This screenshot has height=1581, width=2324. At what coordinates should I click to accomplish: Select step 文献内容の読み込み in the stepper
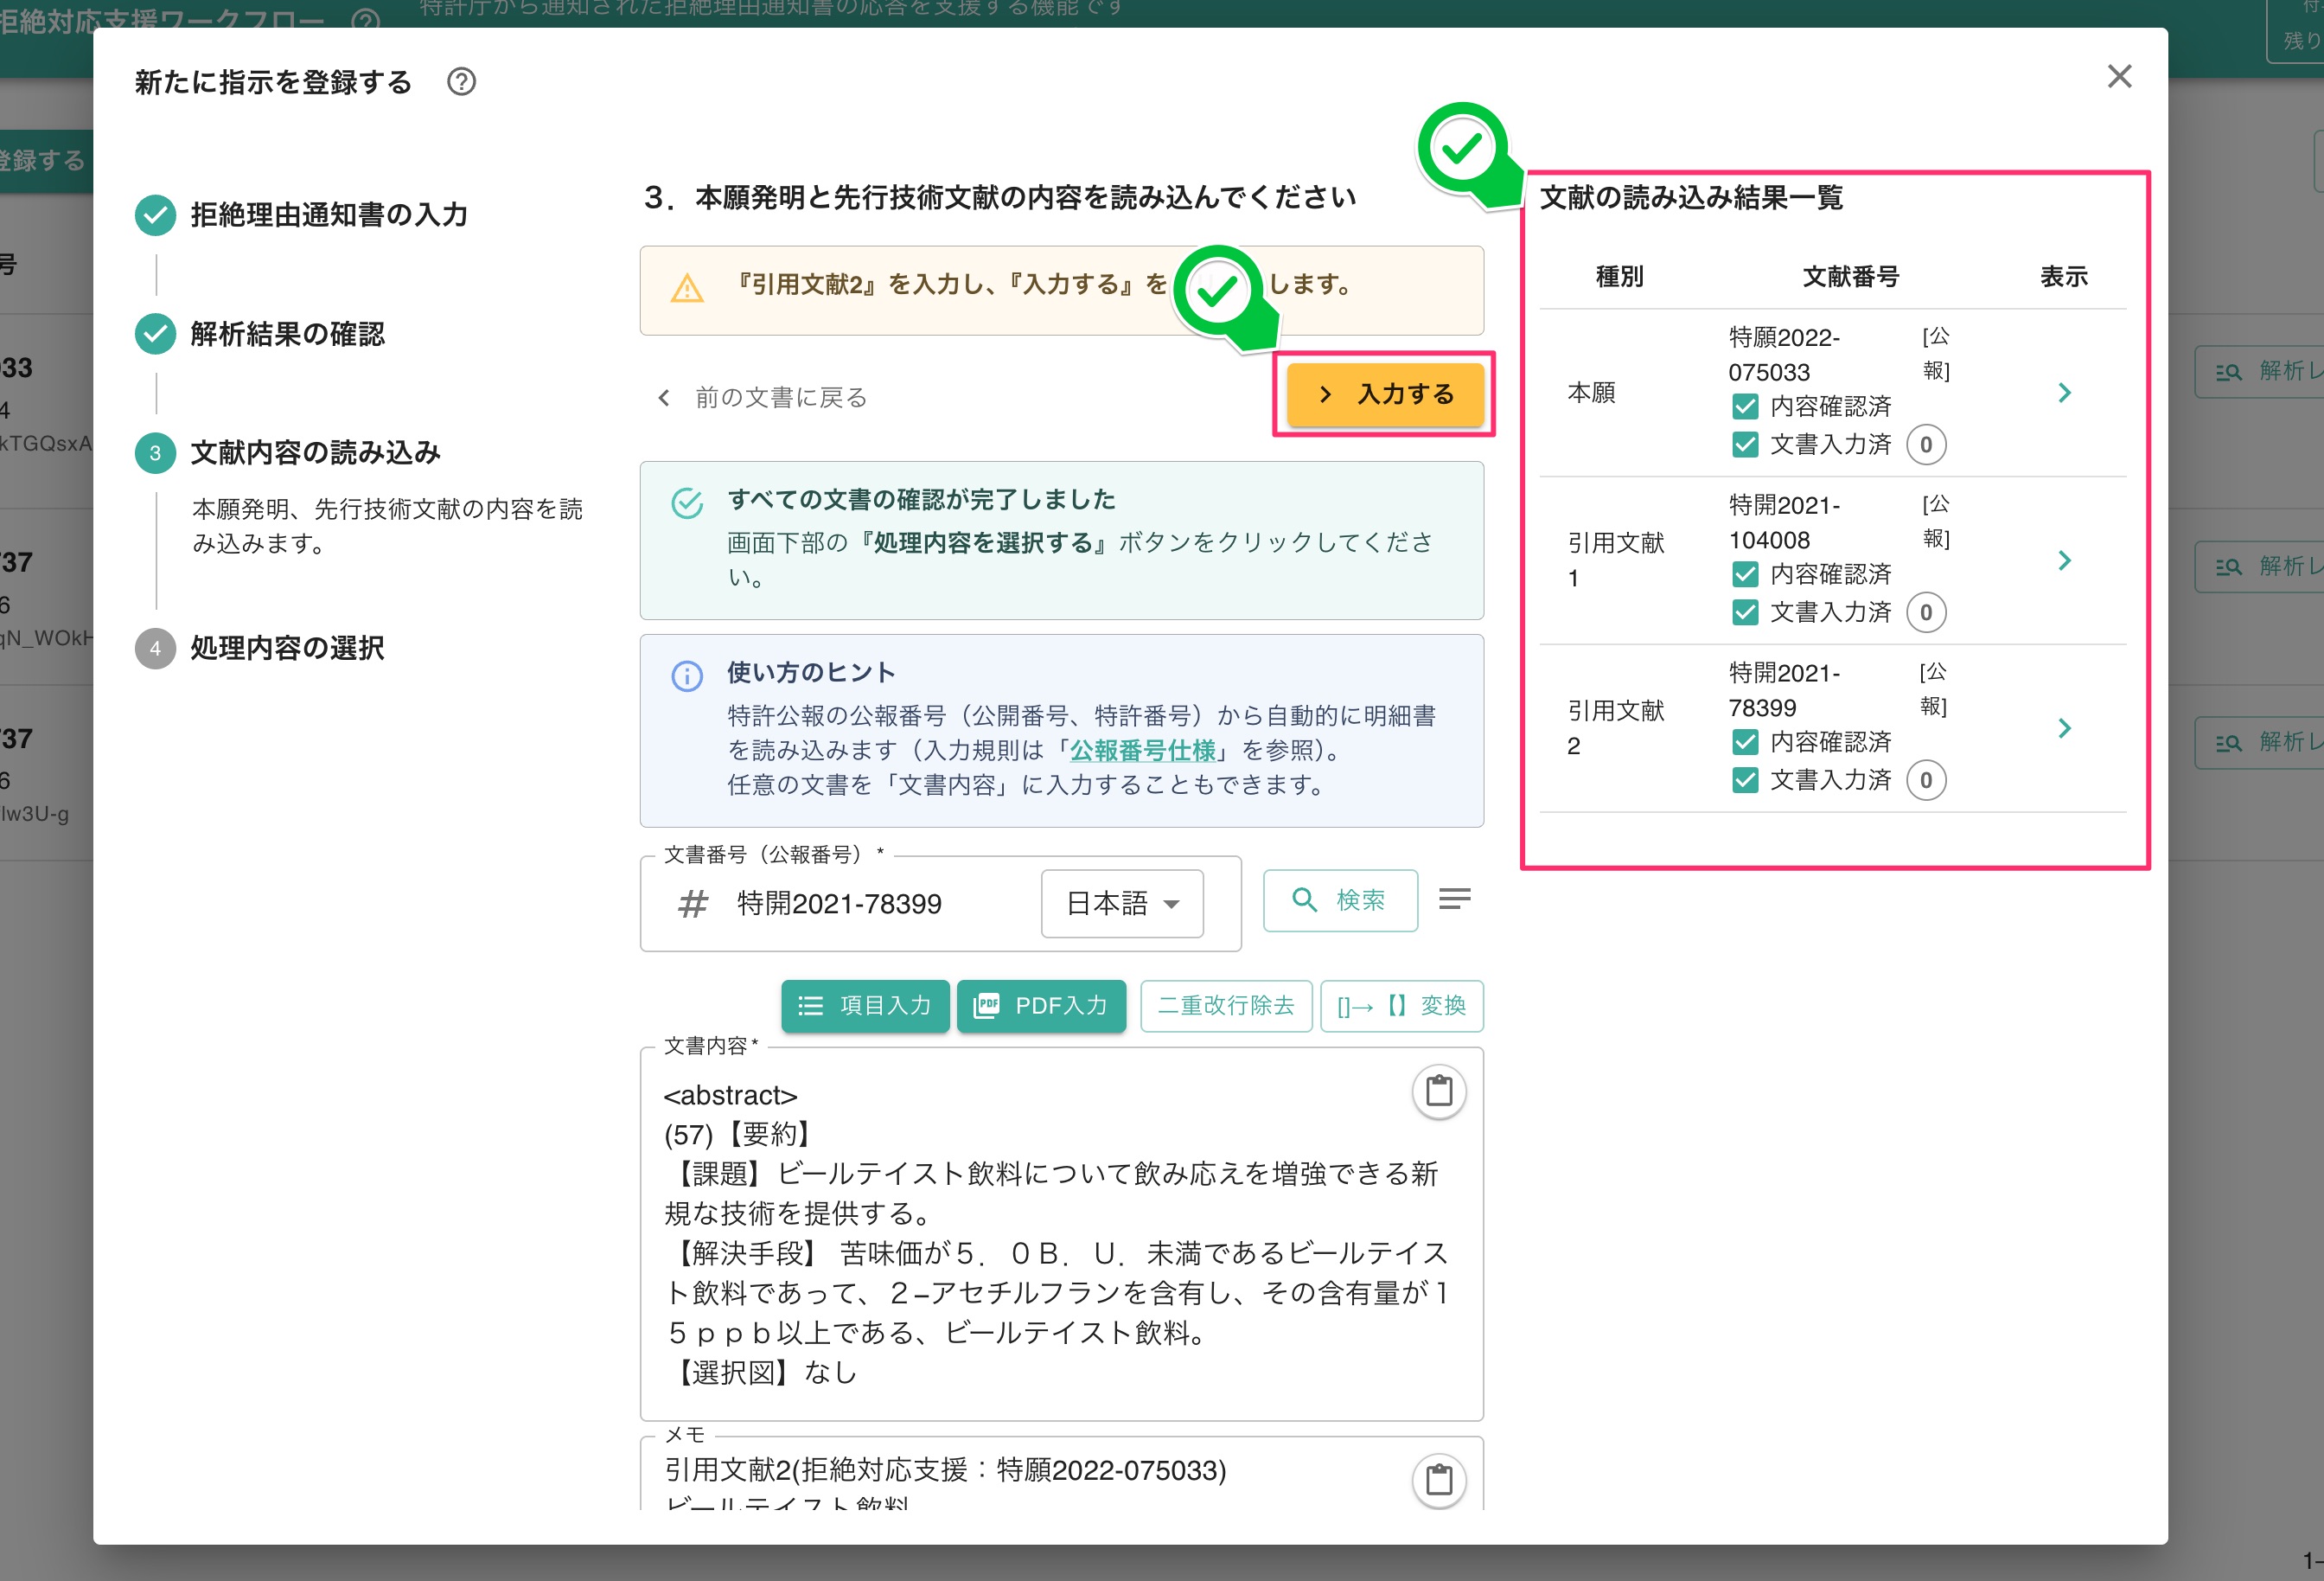[x=288, y=453]
